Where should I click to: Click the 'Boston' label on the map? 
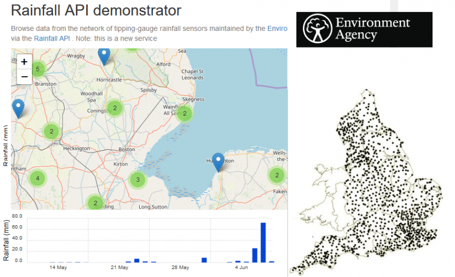point(127,149)
